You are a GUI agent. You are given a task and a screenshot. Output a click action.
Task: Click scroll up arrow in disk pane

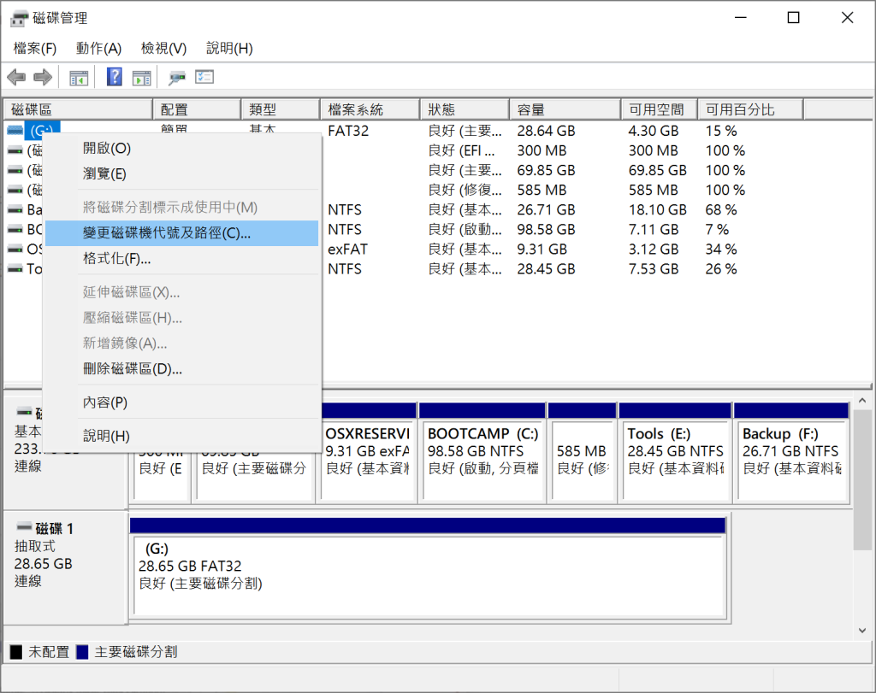pyautogui.click(x=862, y=401)
